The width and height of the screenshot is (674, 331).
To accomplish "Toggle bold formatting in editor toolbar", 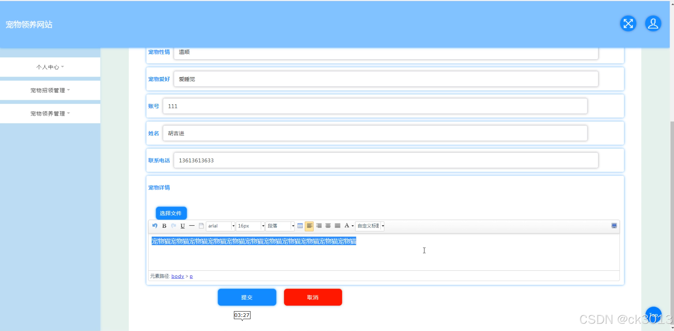I will coord(164,226).
